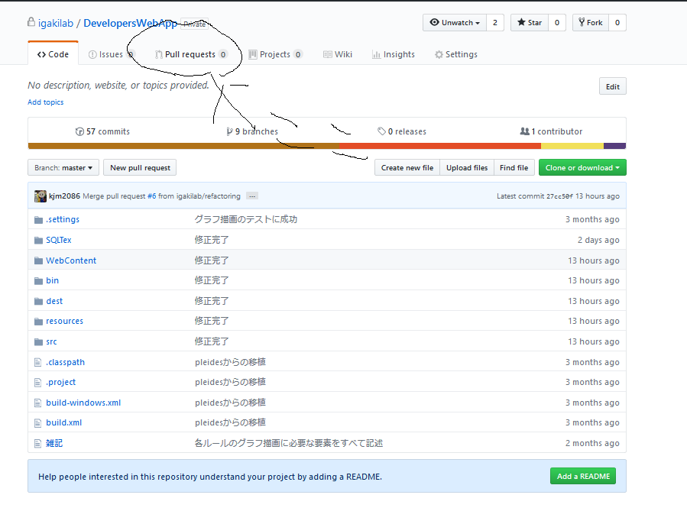Click the Add a README button

tap(583, 476)
